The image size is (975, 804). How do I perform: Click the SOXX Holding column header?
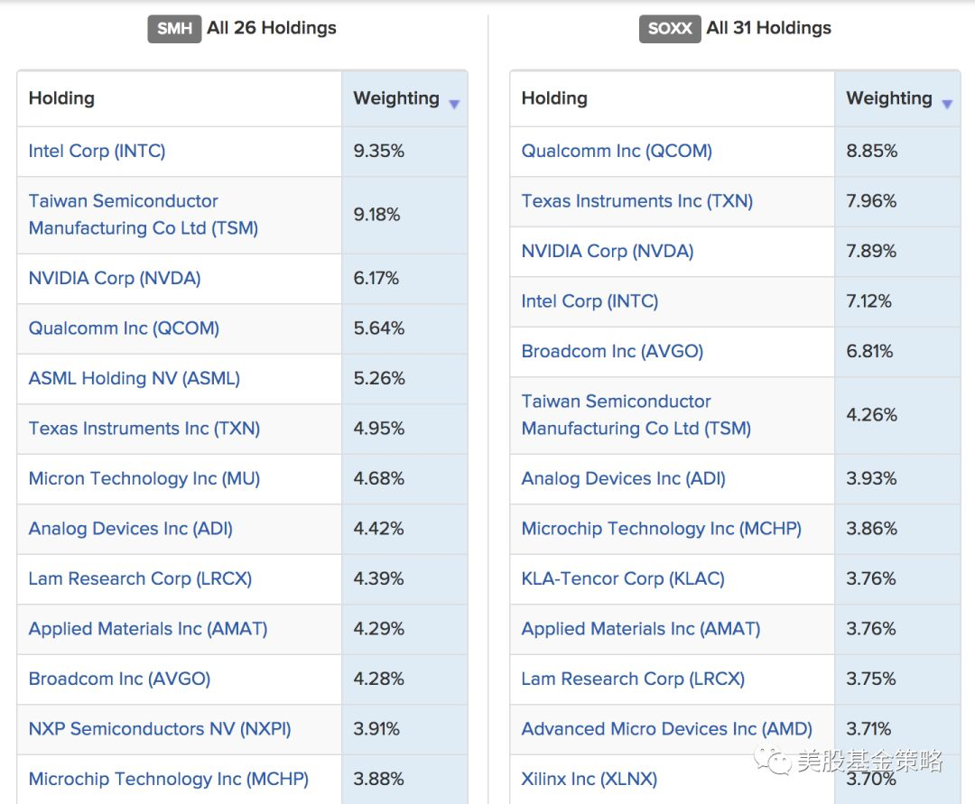coord(554,98)
